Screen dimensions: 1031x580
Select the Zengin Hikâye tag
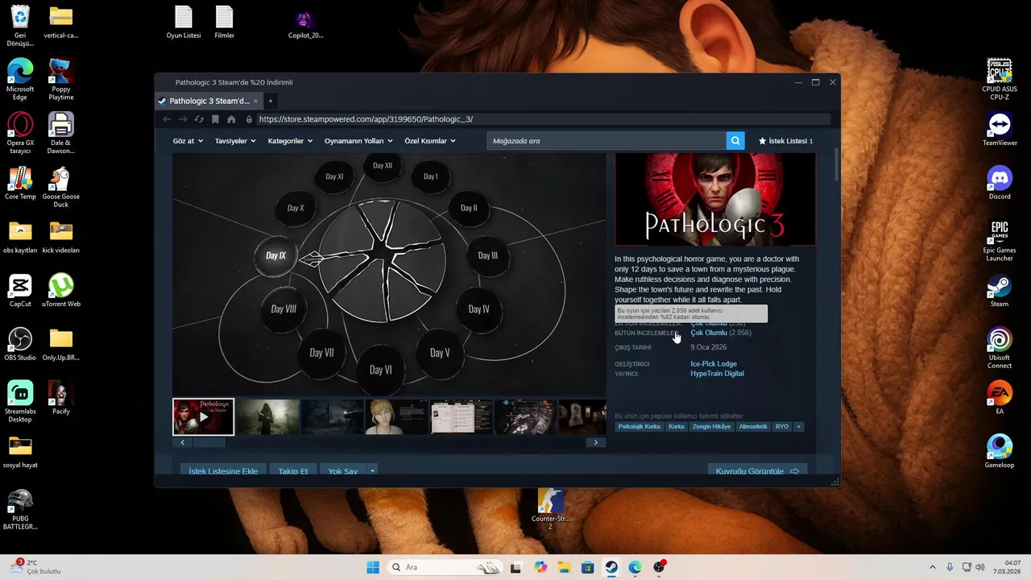pyautogui.click(x=711, y=426)
